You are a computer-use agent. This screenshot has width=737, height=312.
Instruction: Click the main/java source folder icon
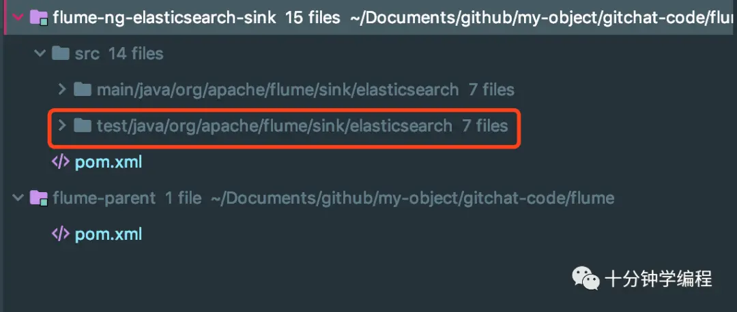83,89
